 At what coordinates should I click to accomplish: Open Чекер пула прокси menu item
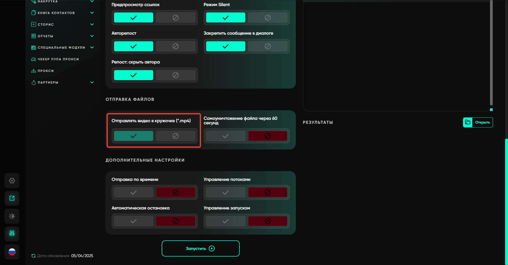tap(58, 59)
